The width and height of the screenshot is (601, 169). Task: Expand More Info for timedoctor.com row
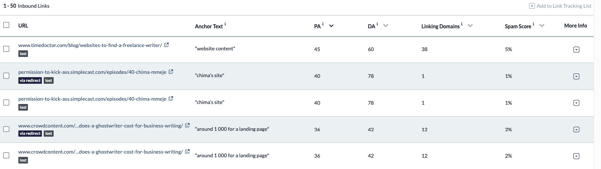pos(576,50)
